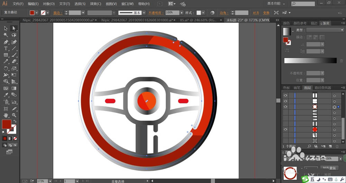Select the Pencil tool

6,61
